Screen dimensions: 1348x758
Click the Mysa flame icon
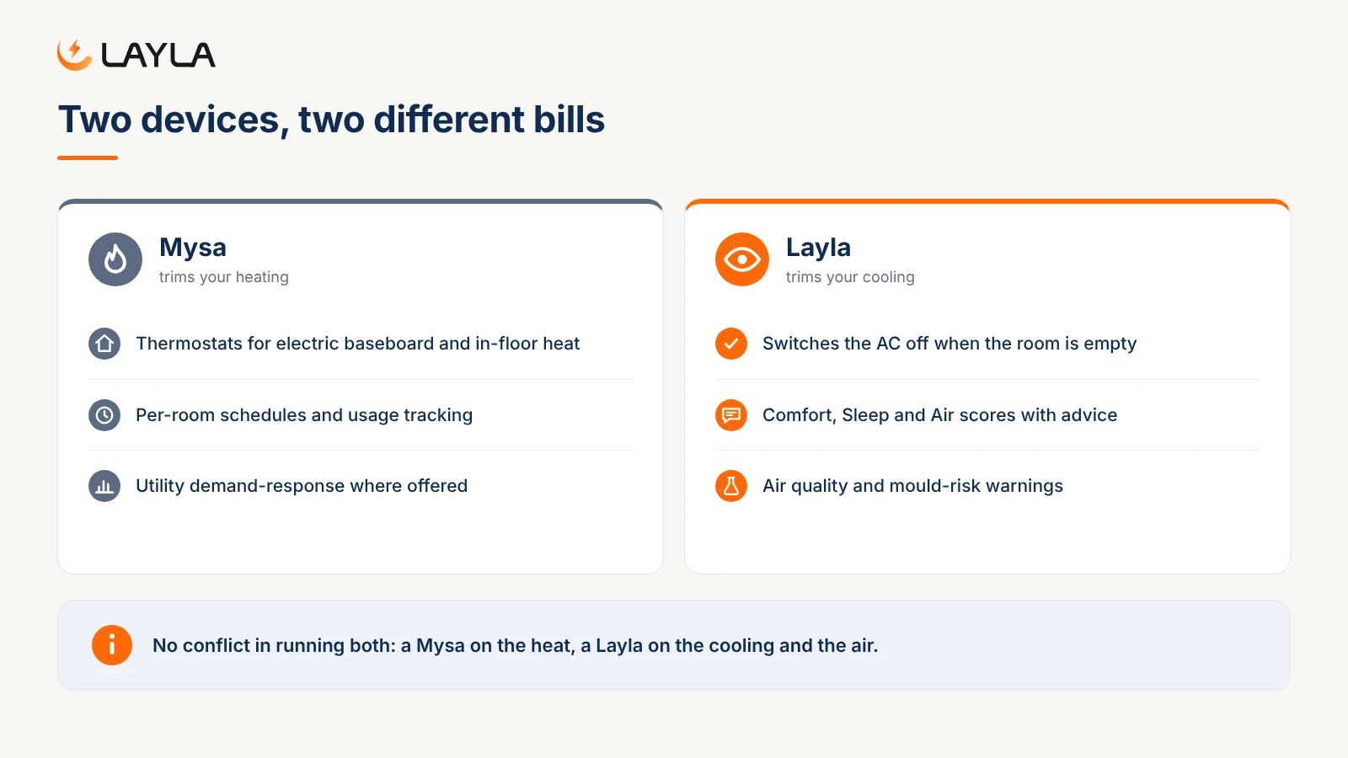(115, 259)
